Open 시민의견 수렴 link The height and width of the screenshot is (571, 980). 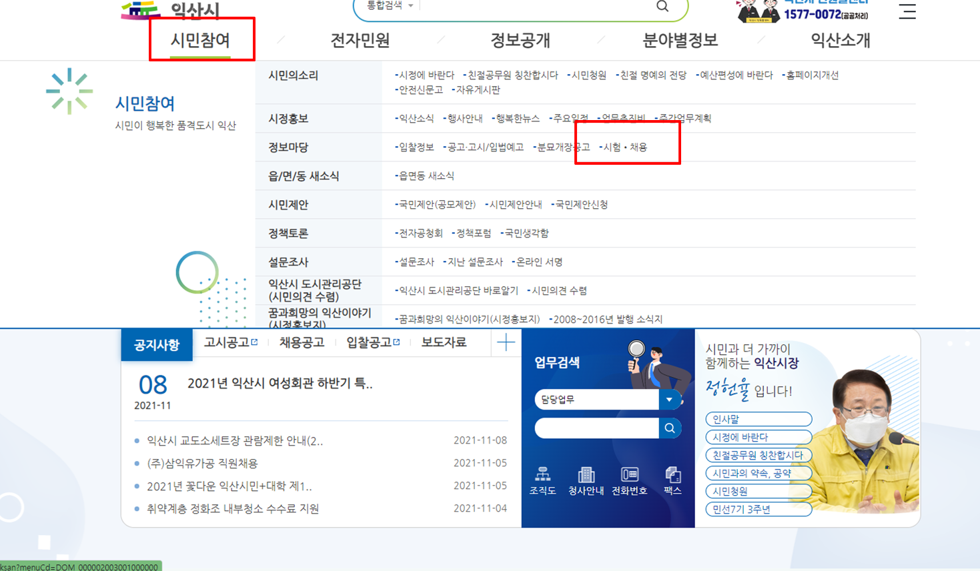click(557, 291)
